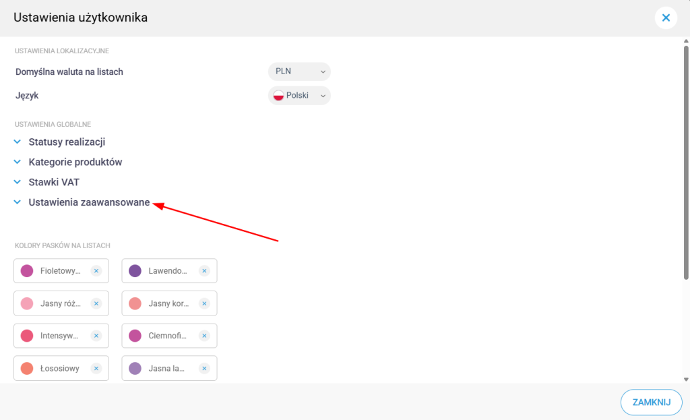The width and height of the screenshot is (690, 420).
Task: Click the ZAMKNIJ button
Action: pyautogui.click(x=650, y=402)
